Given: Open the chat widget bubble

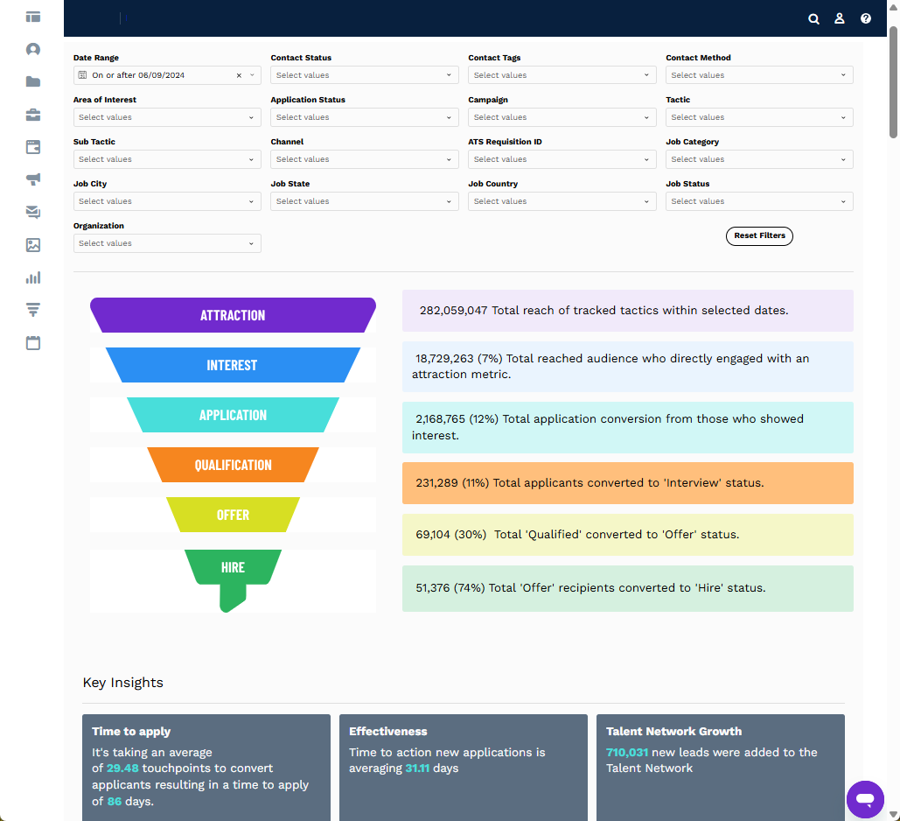Looking at the screenshot, I should pos(865,799).
